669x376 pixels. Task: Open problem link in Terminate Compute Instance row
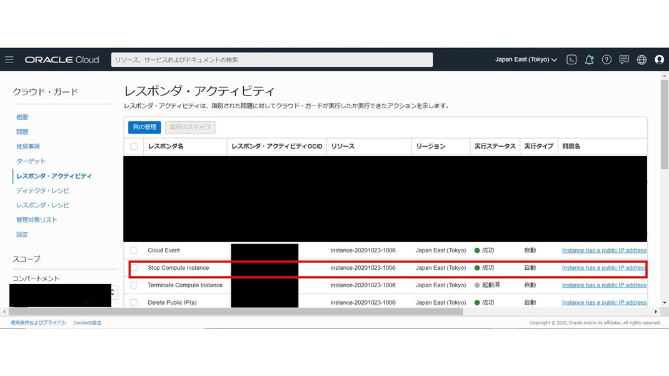tap(604, 285)
